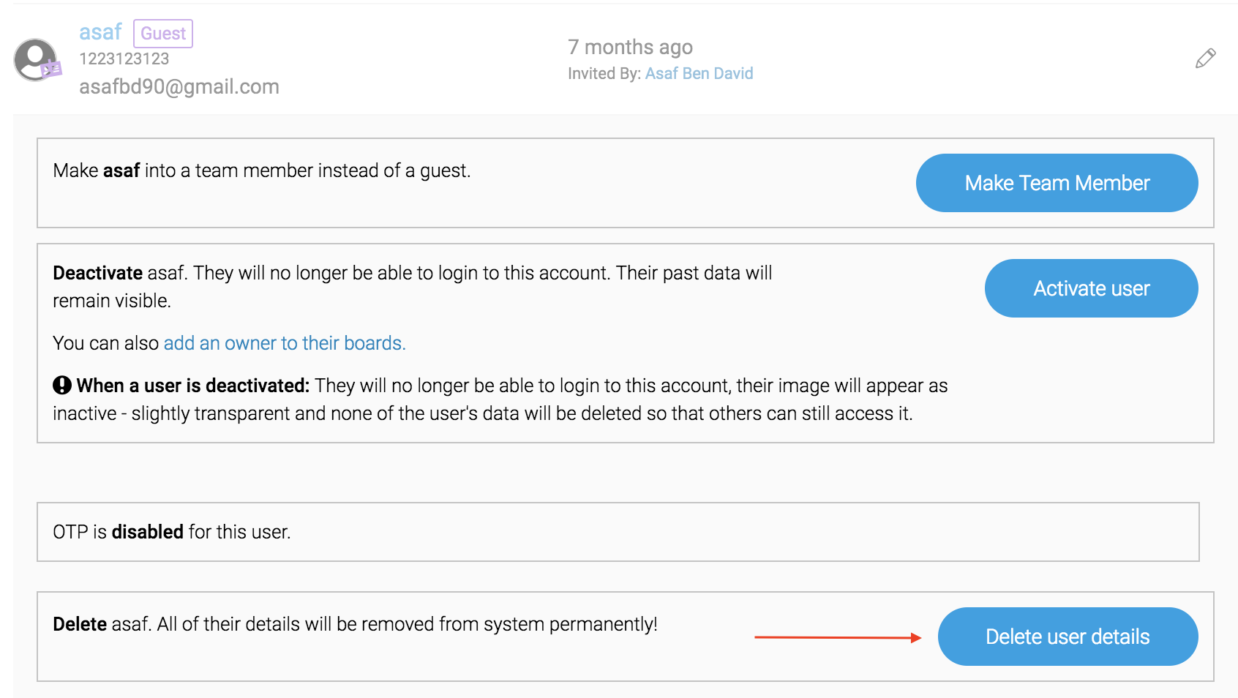Screen dimensions: 1238x698
Task: Click the OTP is disabled status box
Action: click(618, 532)
